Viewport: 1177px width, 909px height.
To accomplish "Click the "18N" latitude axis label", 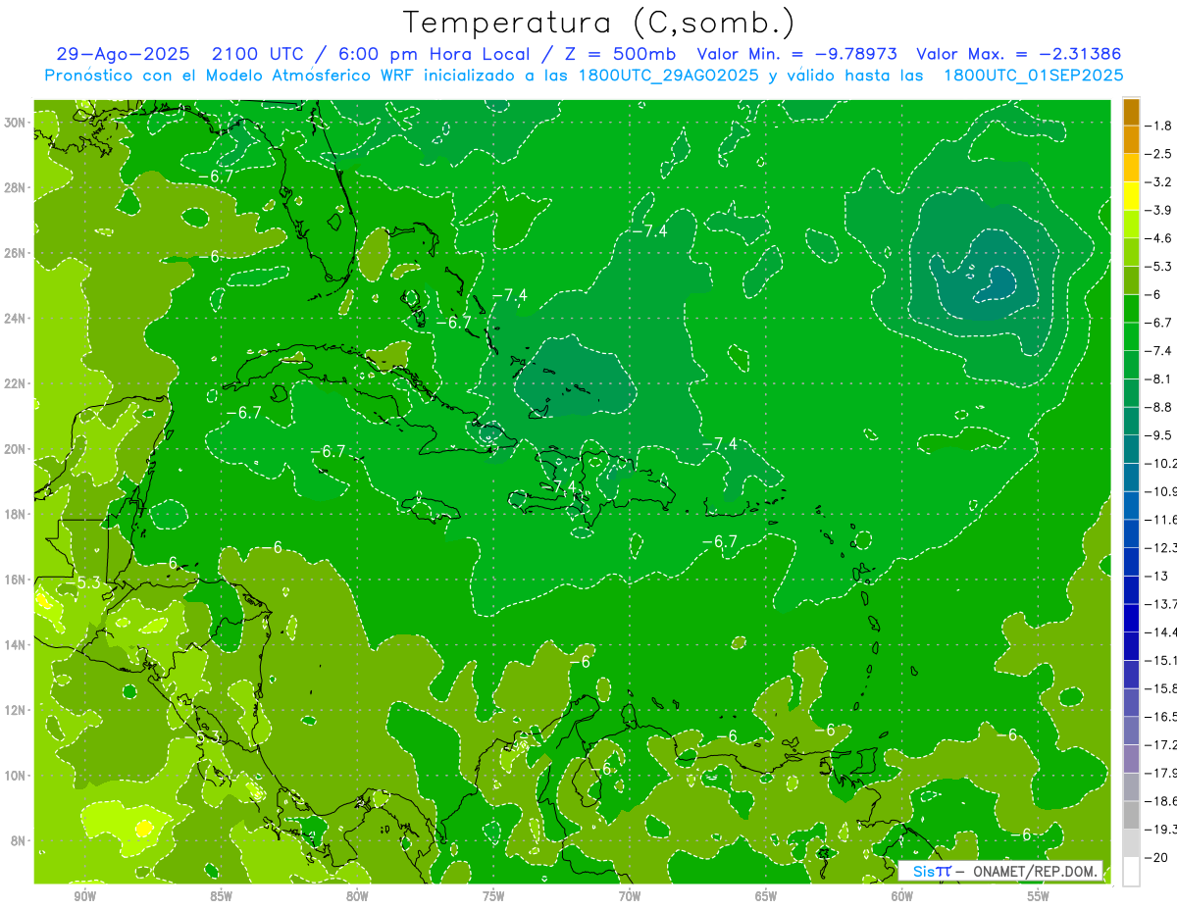I will point(15,515).
